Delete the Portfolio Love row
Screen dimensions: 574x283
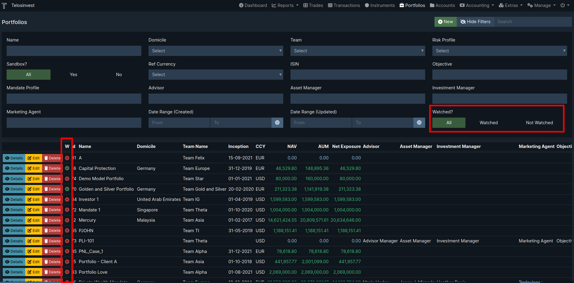pyautogui.click(x=52, y=272)
